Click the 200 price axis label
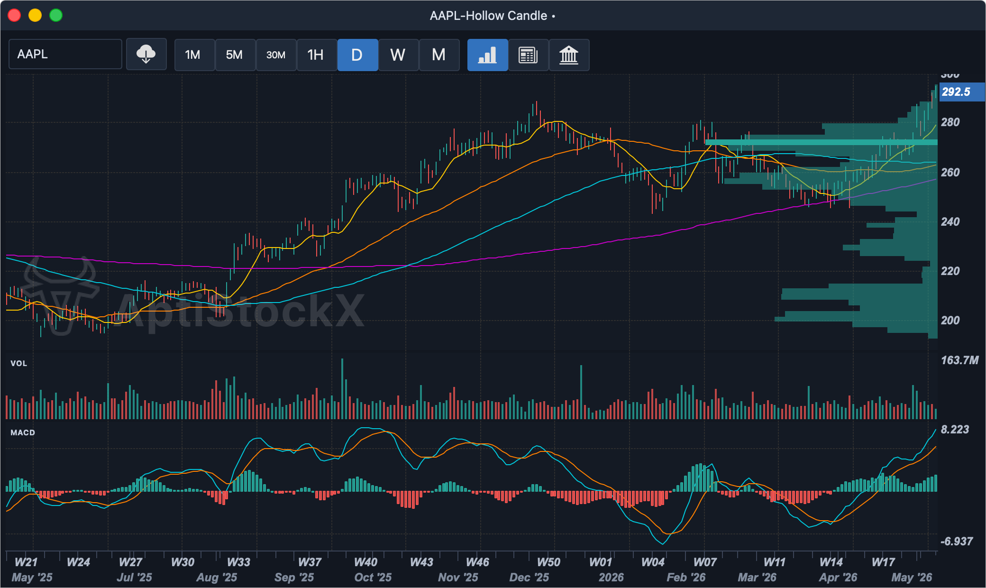The width and height of the screenshot is (986, 588). (950, 321)
